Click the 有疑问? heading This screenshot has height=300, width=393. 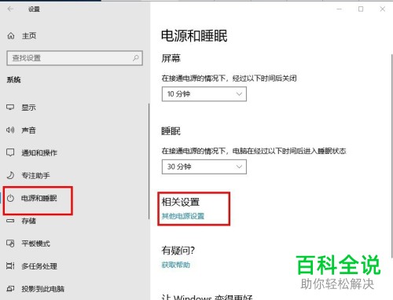(178, 251)
